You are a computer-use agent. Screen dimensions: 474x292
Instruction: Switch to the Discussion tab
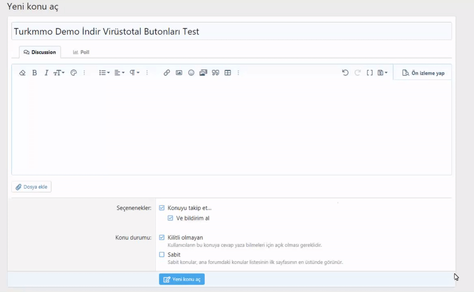point(40,52)
